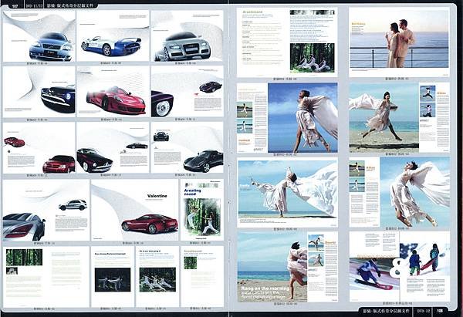Viewport: 463px width, 317px height.
Task: Click the wide flowing white fabric dancer layout
Action: pos(287,192)
